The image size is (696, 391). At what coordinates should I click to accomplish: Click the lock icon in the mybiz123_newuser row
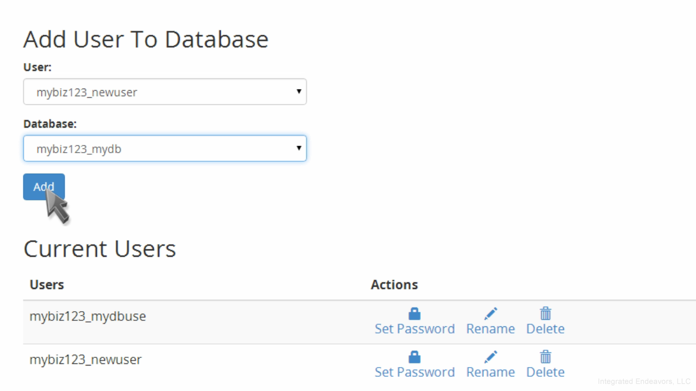click(x=414, y=357)
